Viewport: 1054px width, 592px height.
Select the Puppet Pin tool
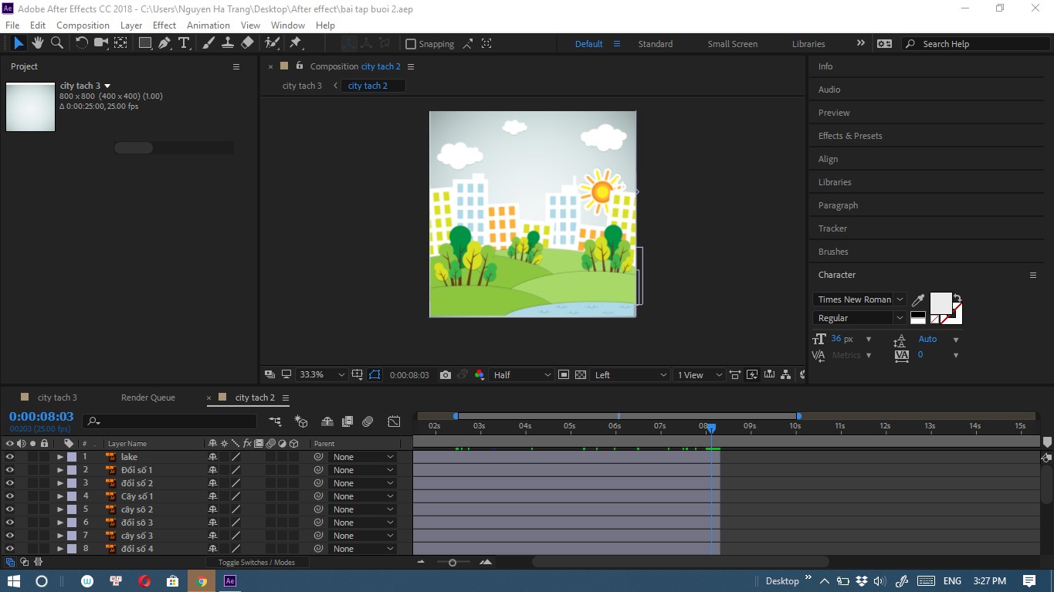tap(296, 43)
